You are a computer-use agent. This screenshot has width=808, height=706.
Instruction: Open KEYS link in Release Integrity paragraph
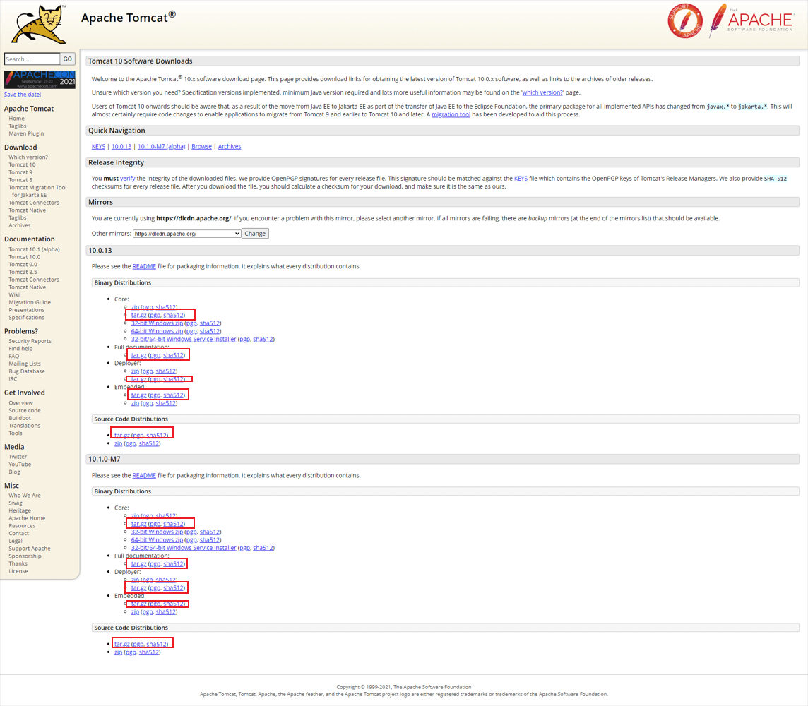[x=521, y=178]
